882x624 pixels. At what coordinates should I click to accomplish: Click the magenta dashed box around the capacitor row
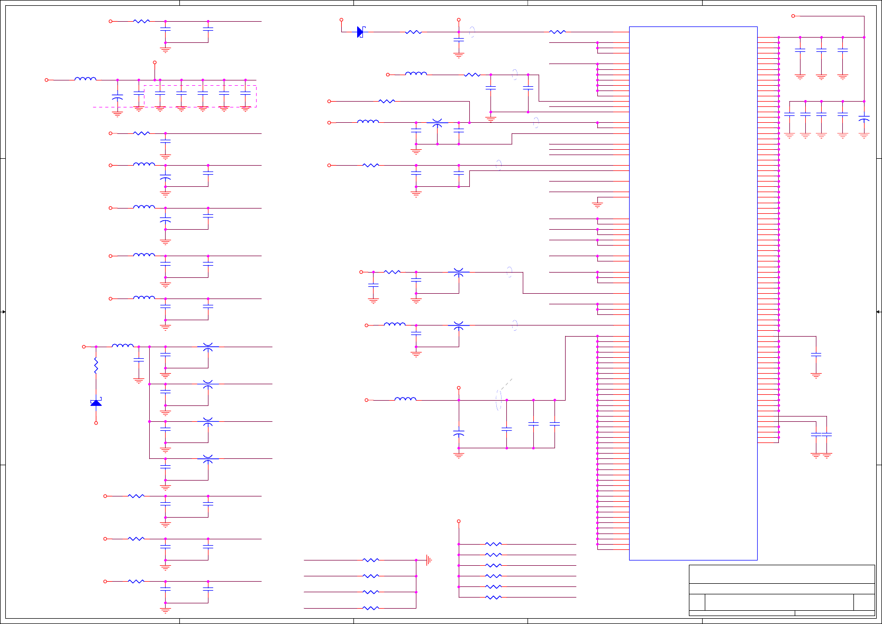coord(201,96)
